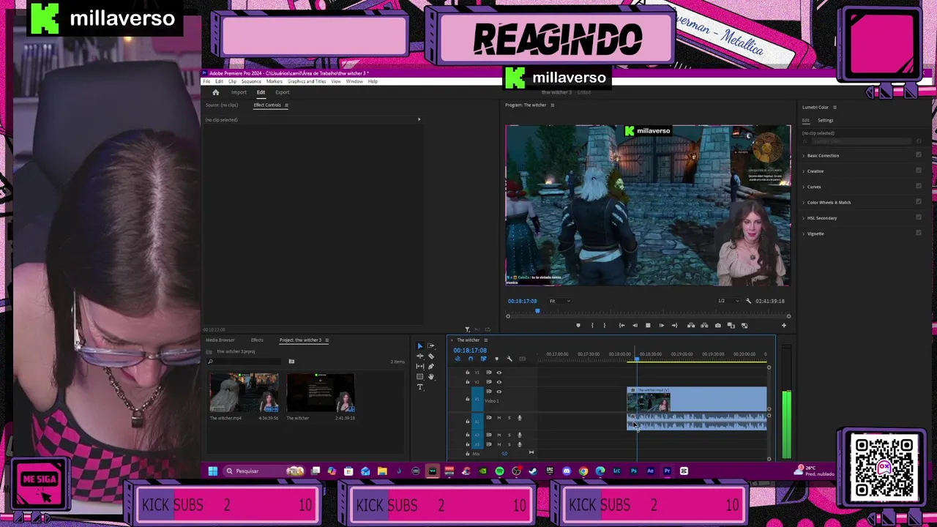937x527 pixels.
Task: Expand Color Wheels & Match section
Action: point(804,203)
